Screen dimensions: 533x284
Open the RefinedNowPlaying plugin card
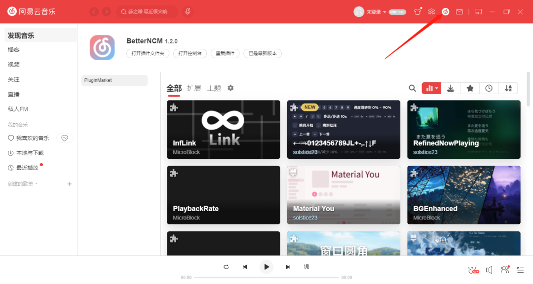[463, 130]
